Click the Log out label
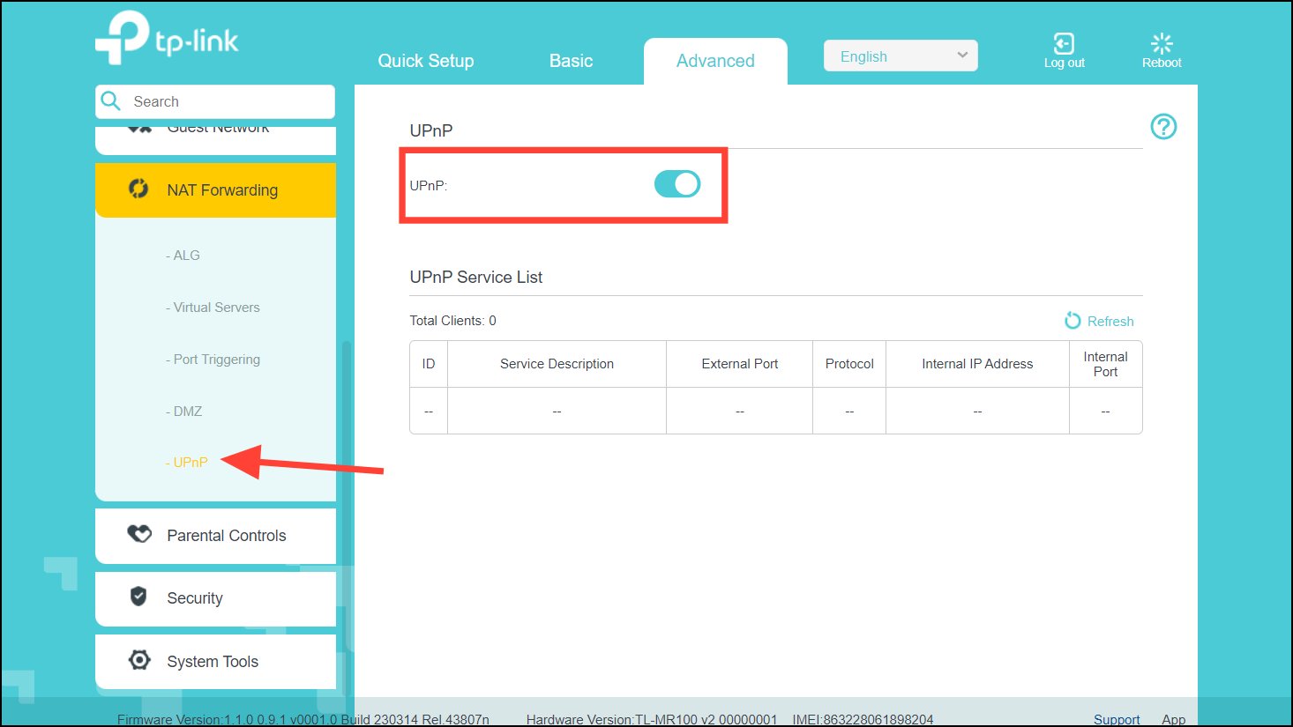Screen dimensions: 1293x727 pos(1064,63)
